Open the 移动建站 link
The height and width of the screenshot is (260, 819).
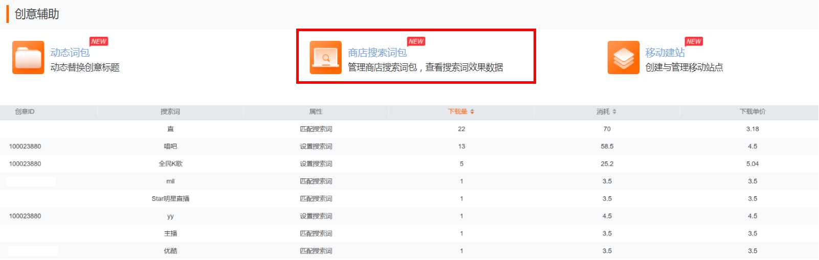click(x=665, y=53)
